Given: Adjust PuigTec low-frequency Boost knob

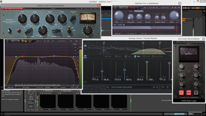Looking at the screenshot, I should pos(22,19).
